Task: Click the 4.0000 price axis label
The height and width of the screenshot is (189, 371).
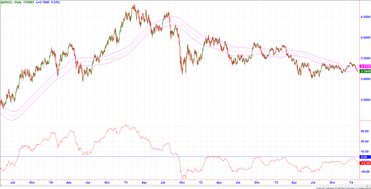Action: click(x=365, y=37)
